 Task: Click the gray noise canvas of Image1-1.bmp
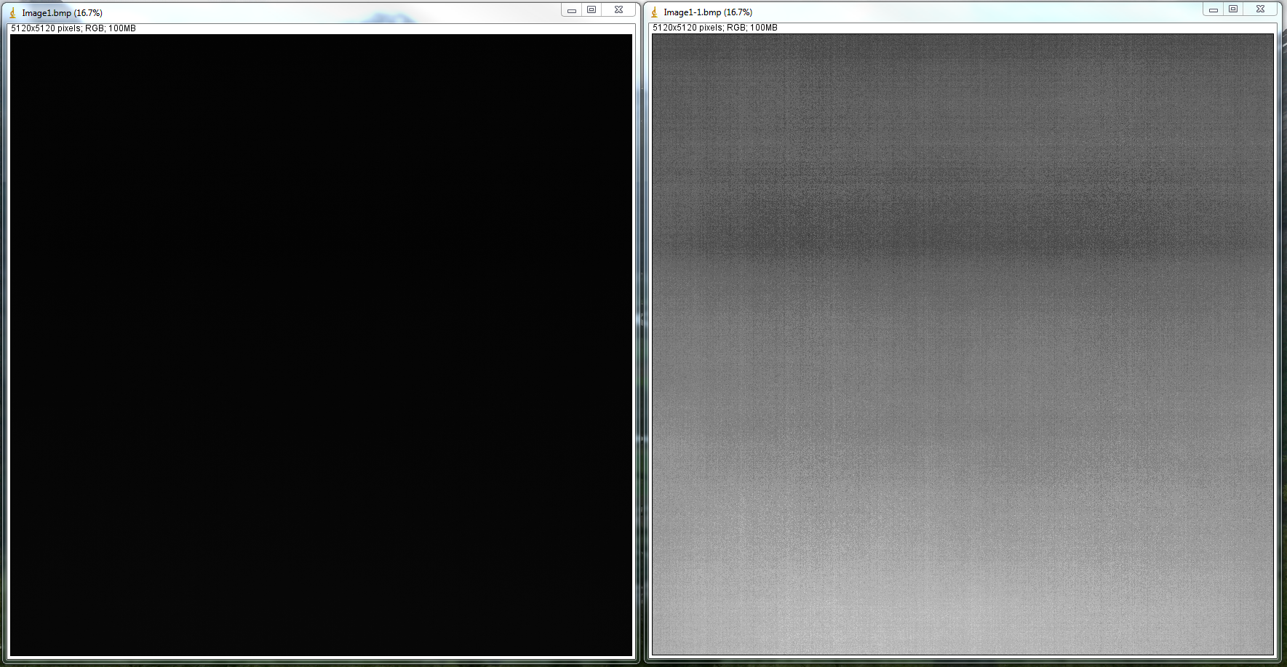963,345
